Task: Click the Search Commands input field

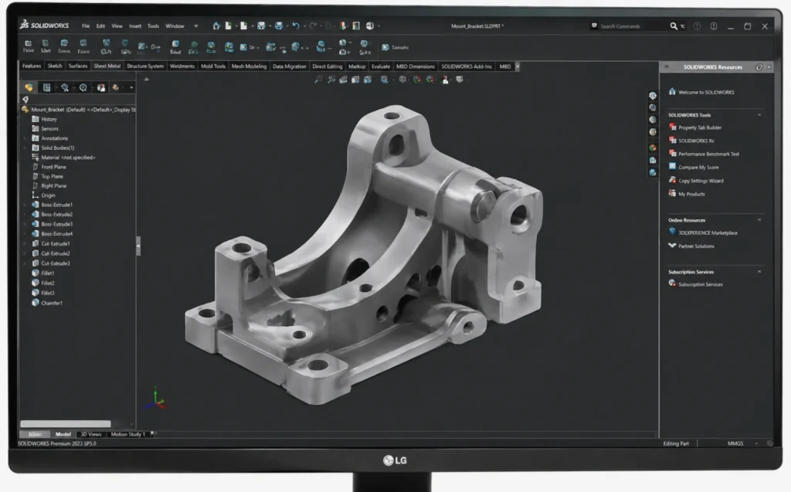Action: pos(633,25)
